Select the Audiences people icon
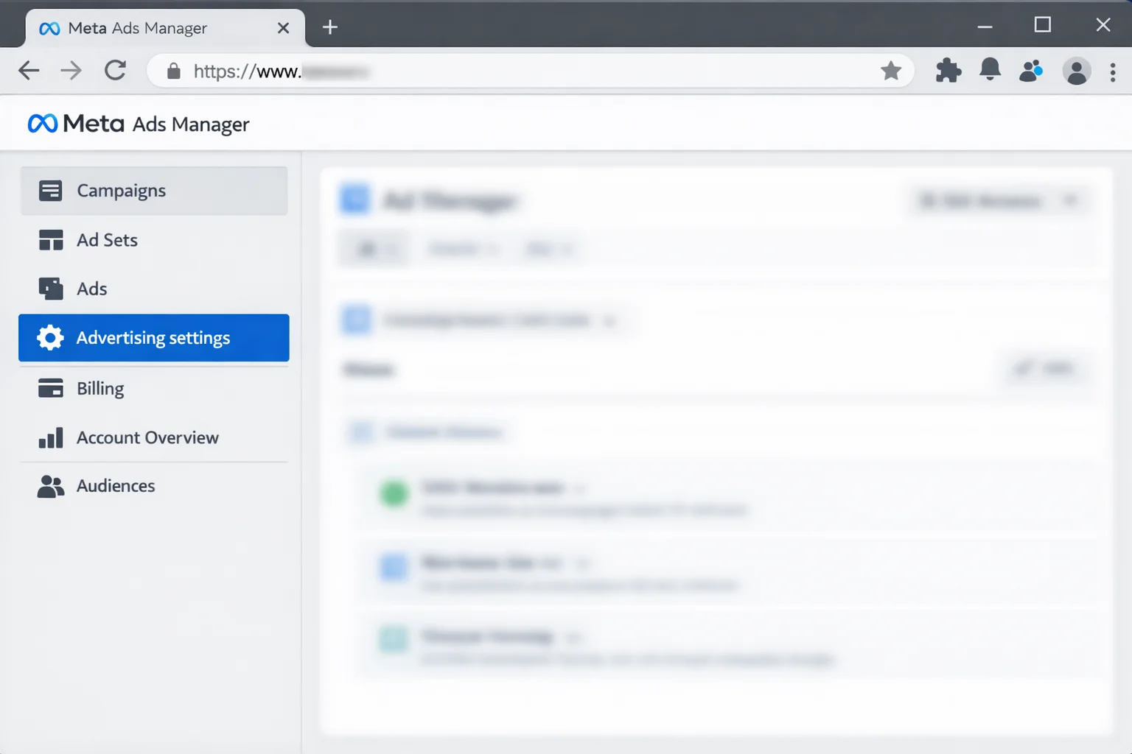 click(49, 486)
